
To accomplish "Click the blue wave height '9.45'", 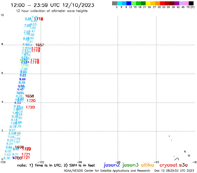I will (x=20, y=89).
